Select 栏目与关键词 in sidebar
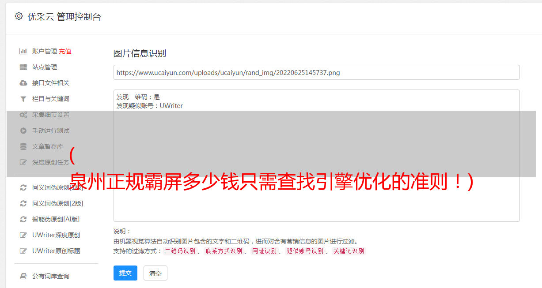 coord(51,99)
